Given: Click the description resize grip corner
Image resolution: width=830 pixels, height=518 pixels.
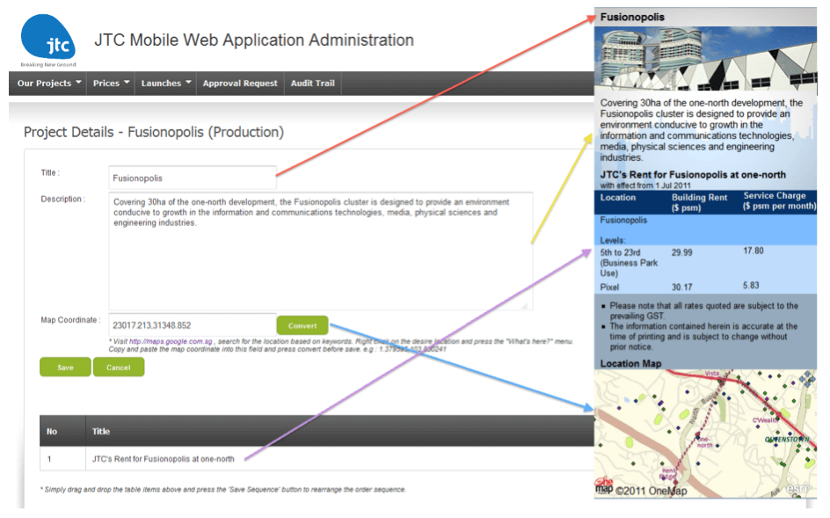Looking at the screenshot, I should point(525,305).
